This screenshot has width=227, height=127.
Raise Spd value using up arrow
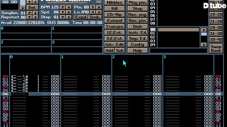point(62,12)
